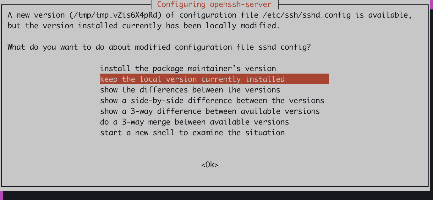Pick "start a new shell" option

pyautogui.click(x=192, y=133)
